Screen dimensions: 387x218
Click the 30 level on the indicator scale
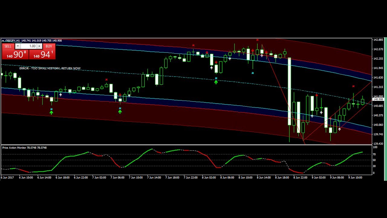click(374, 166)
